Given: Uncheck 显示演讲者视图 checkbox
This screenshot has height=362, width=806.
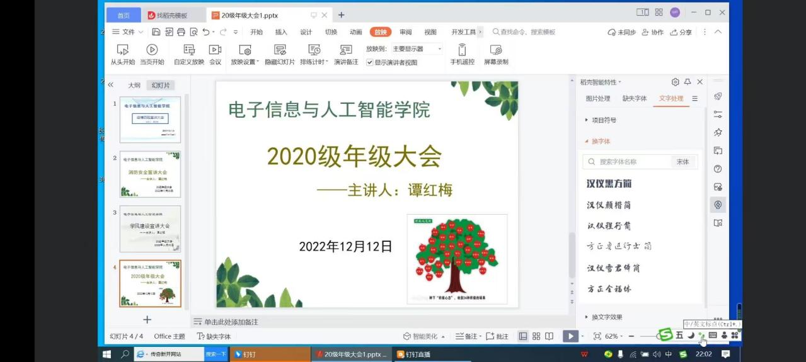Looking at the screenshot, I should (x=370, y=62).
